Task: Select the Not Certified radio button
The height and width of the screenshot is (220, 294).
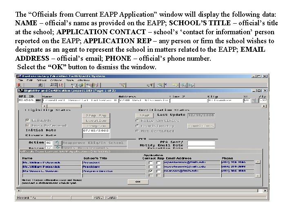Action: 138,131
